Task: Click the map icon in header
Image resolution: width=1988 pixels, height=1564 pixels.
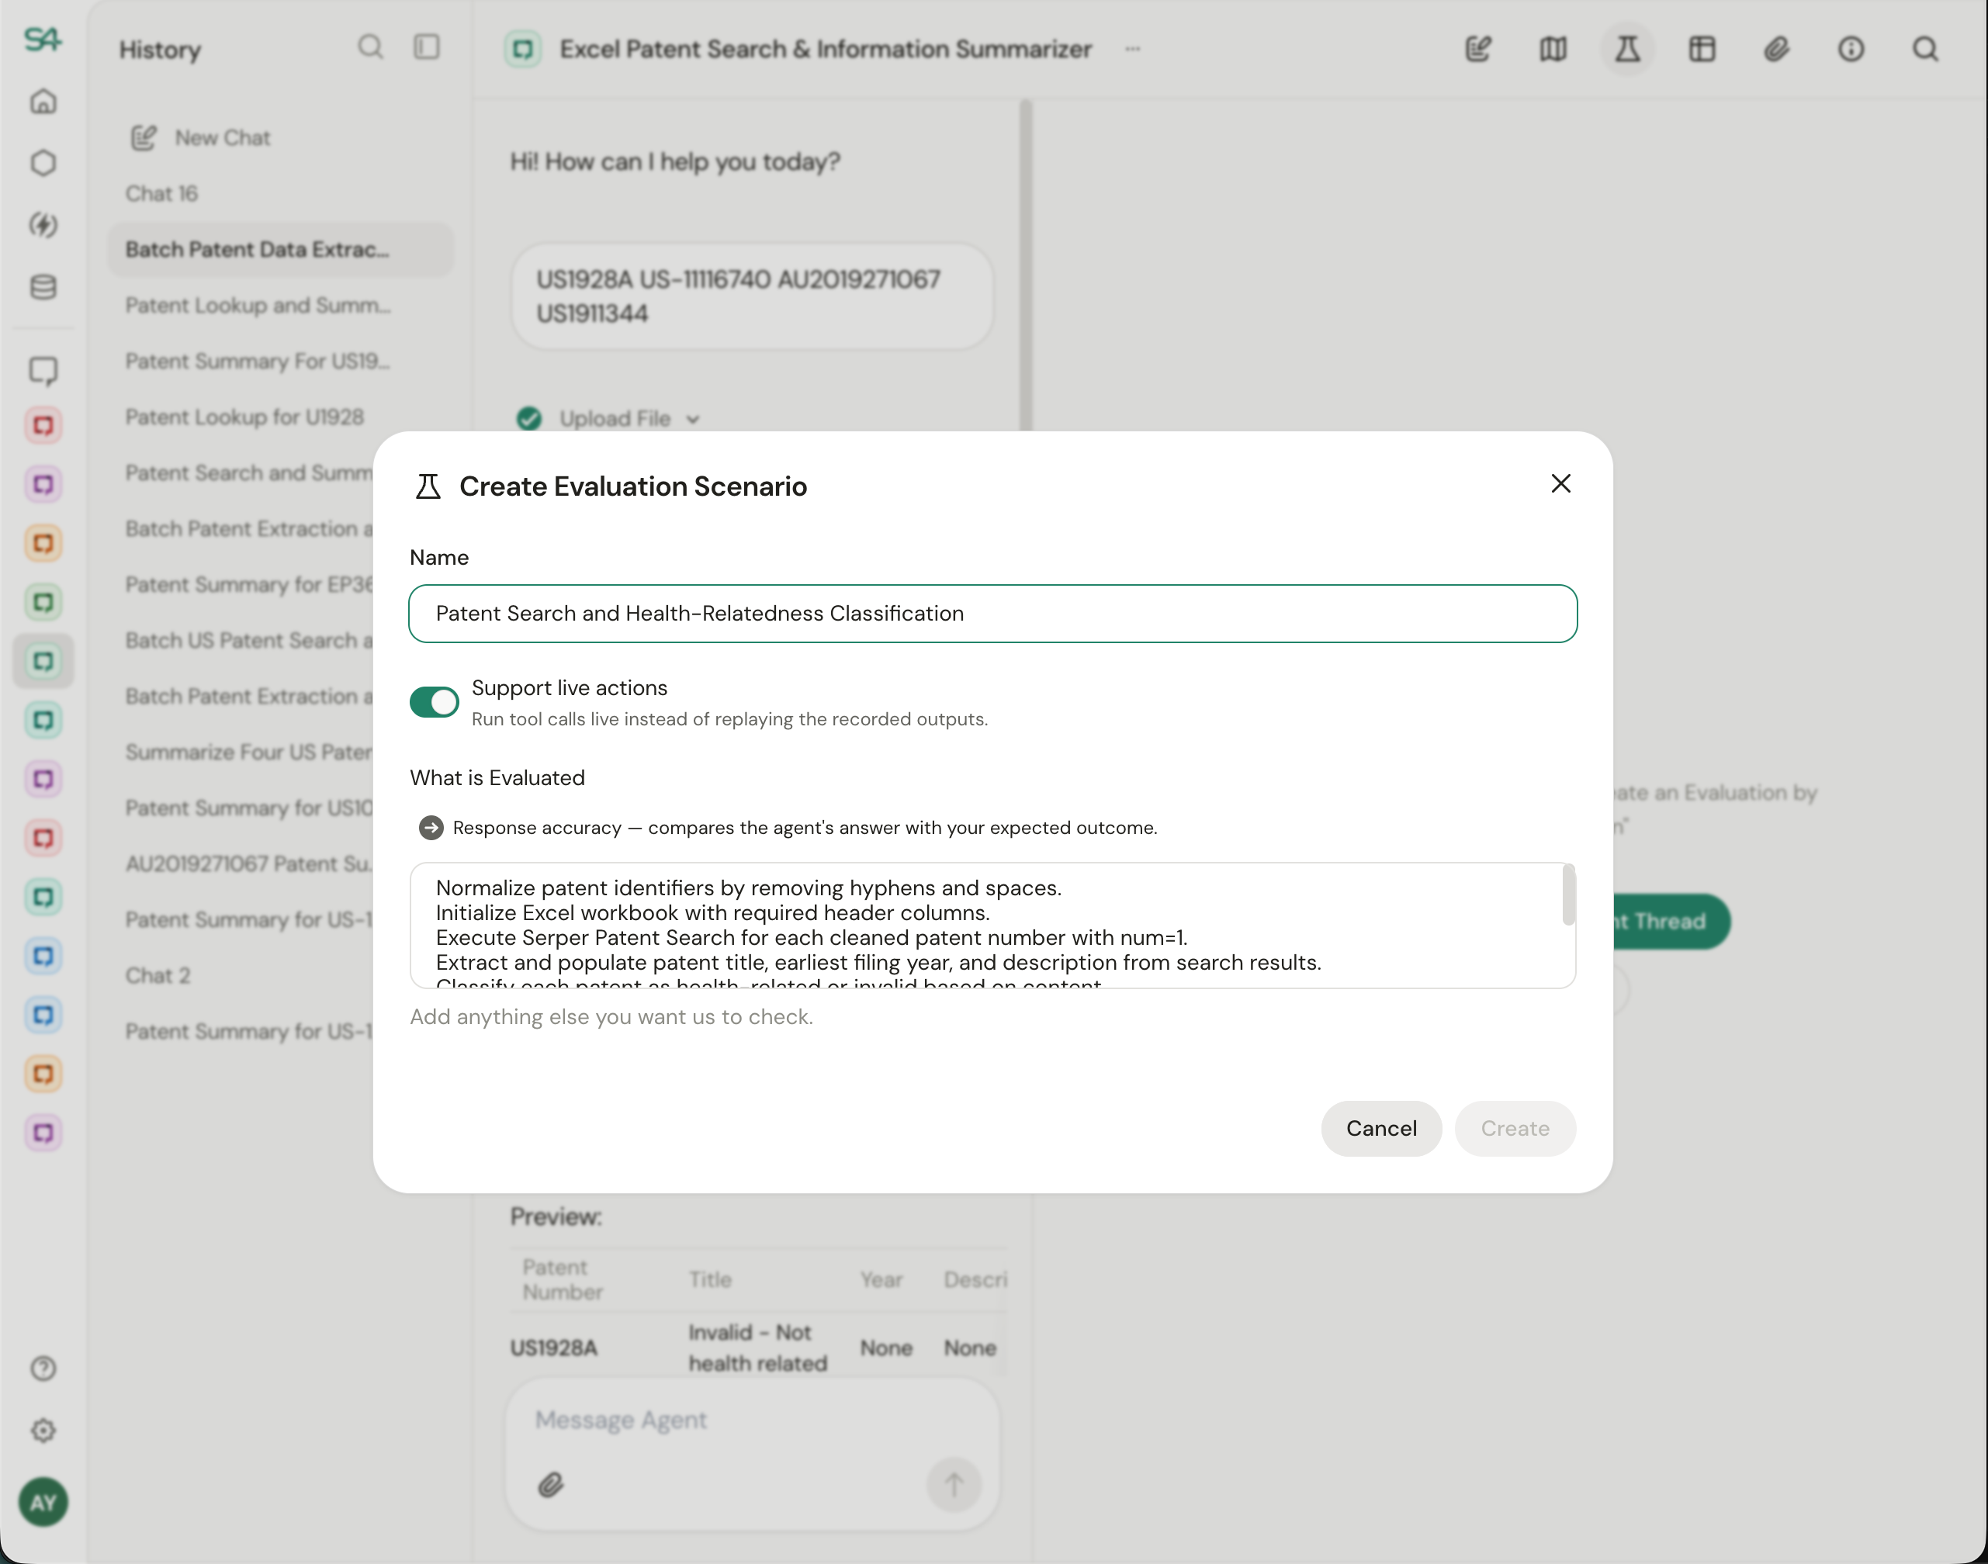Action: (x=1553, y=50)
